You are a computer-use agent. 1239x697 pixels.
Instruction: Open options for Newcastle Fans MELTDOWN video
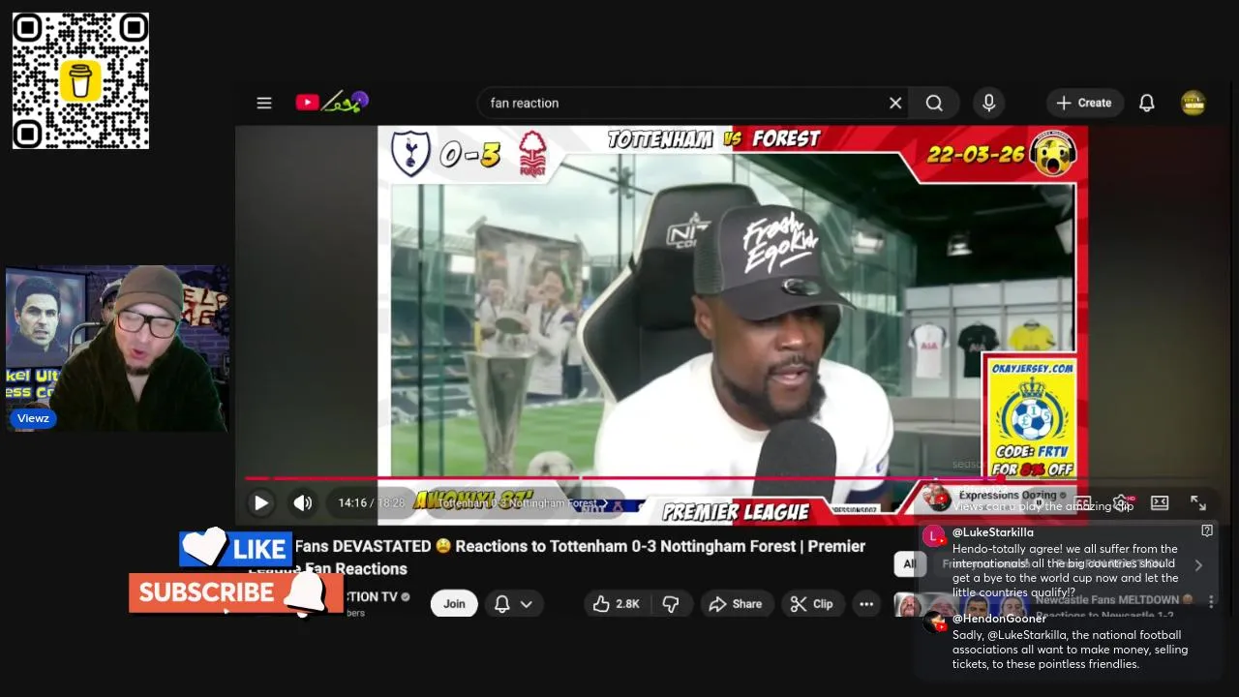click(x=1211, y=601)
